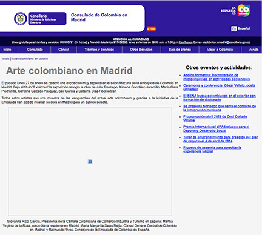Open Sala de prensa menu
The width and height of the screenshot is (262, 235).
point(180,50)
